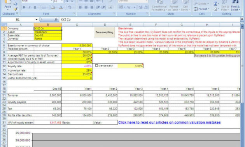Click the formula bar showing XYZ Co
The width and height of the screenshot is (245, 147).
[x=150, y=20]
